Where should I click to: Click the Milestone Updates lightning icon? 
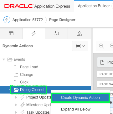[x=23, y=105]
